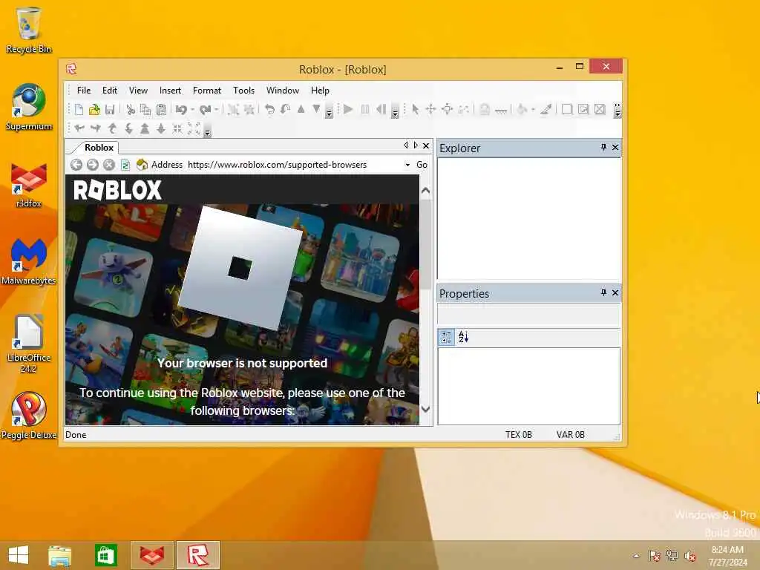
Task: Click the Roblox logo on web page
Action: (x=117, y=190)
